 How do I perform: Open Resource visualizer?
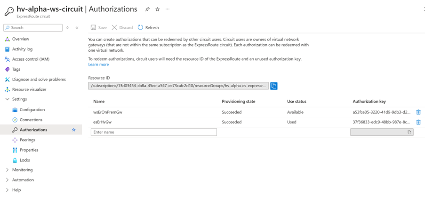coord(29,89)
